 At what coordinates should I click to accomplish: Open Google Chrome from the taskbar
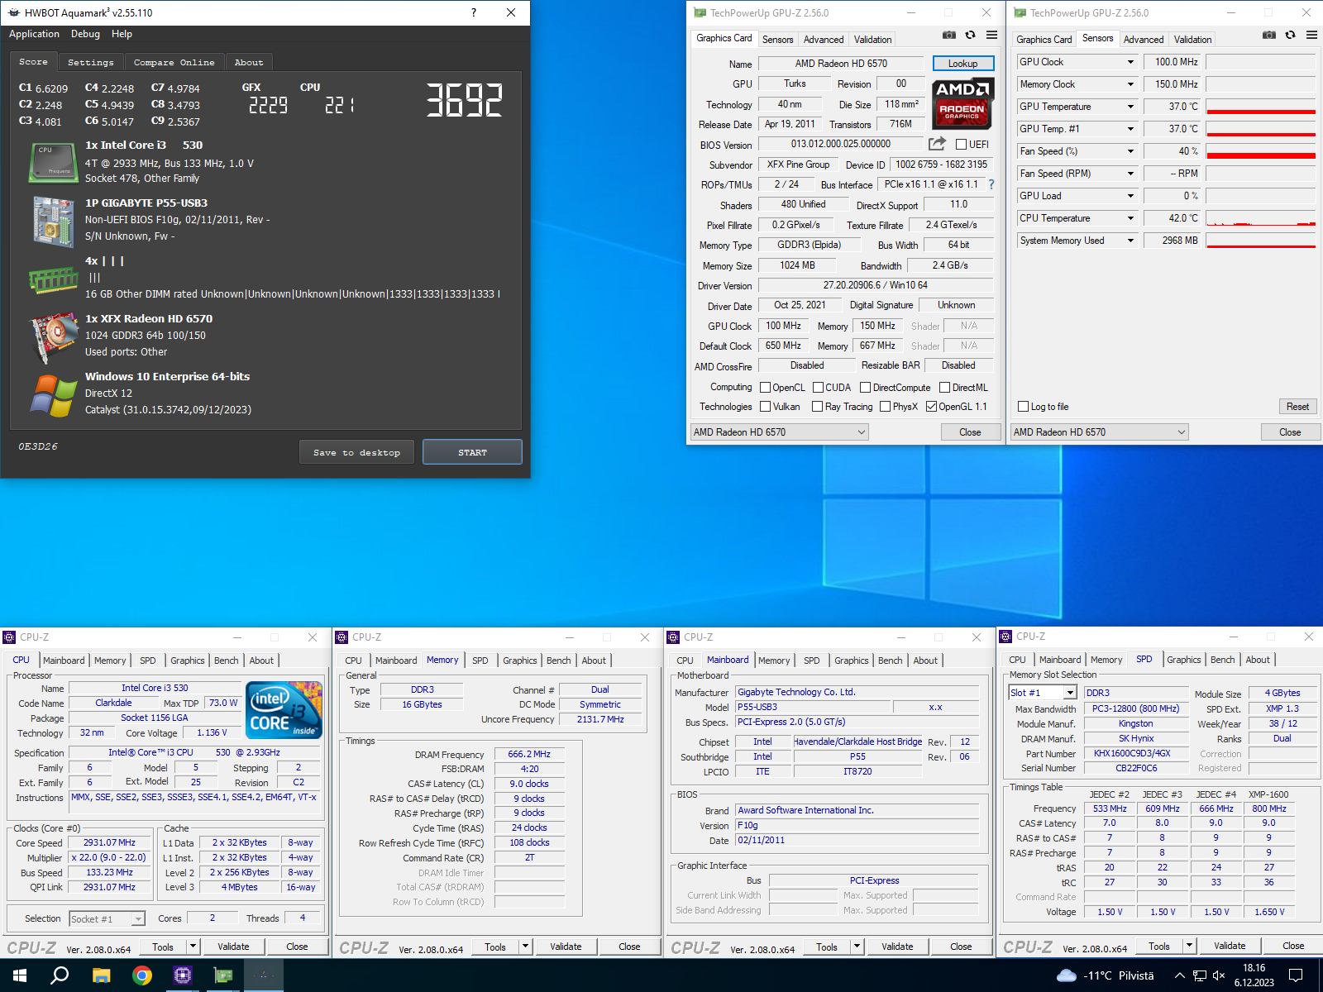click(x=142, y=975)
